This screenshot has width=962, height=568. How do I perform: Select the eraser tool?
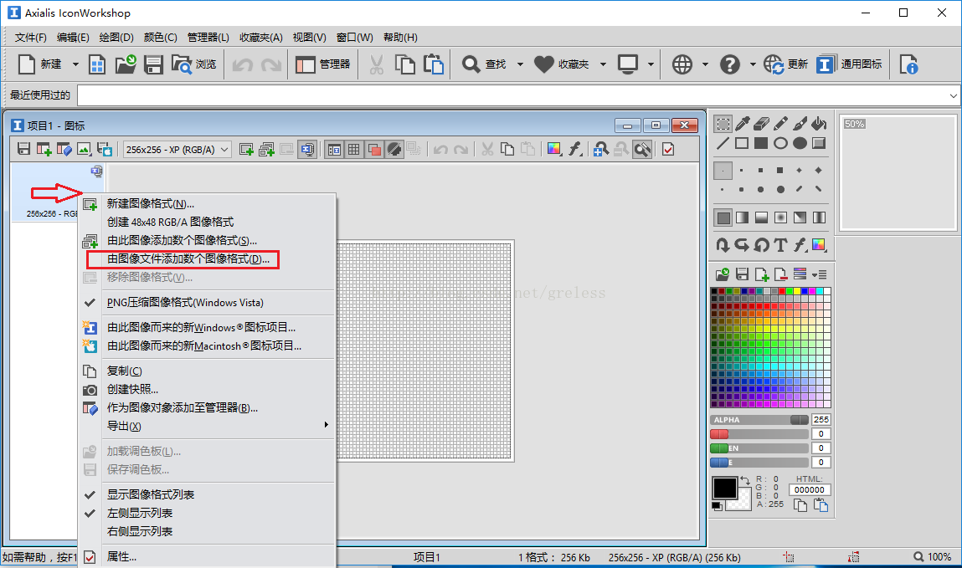click(761, 125)
